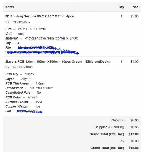
Task: Click the 2layers PCB item title
Action: pos(58,62)
